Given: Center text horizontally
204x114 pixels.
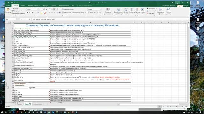Looking at the screenshot, I should coord(52,13).
